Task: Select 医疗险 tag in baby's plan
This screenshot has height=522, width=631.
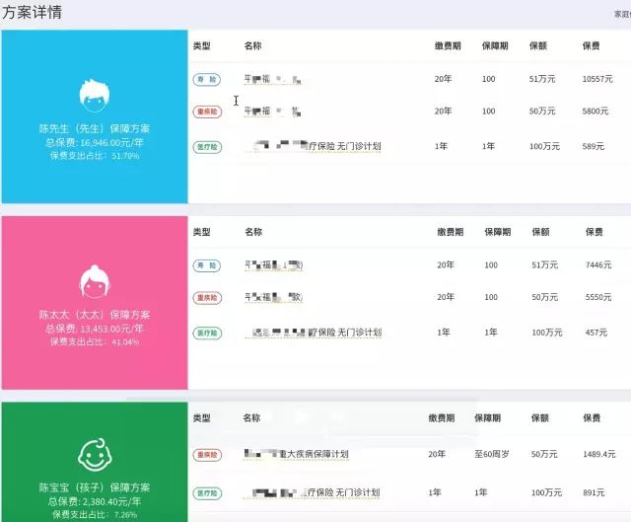Action: (207, 493)
